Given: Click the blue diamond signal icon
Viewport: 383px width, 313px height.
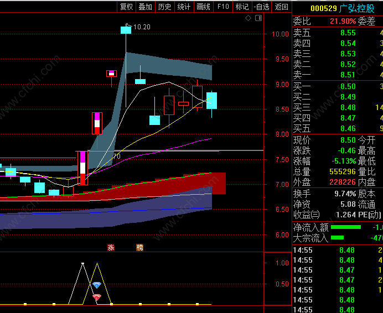Looking at the screenshot, I should 97,285.
